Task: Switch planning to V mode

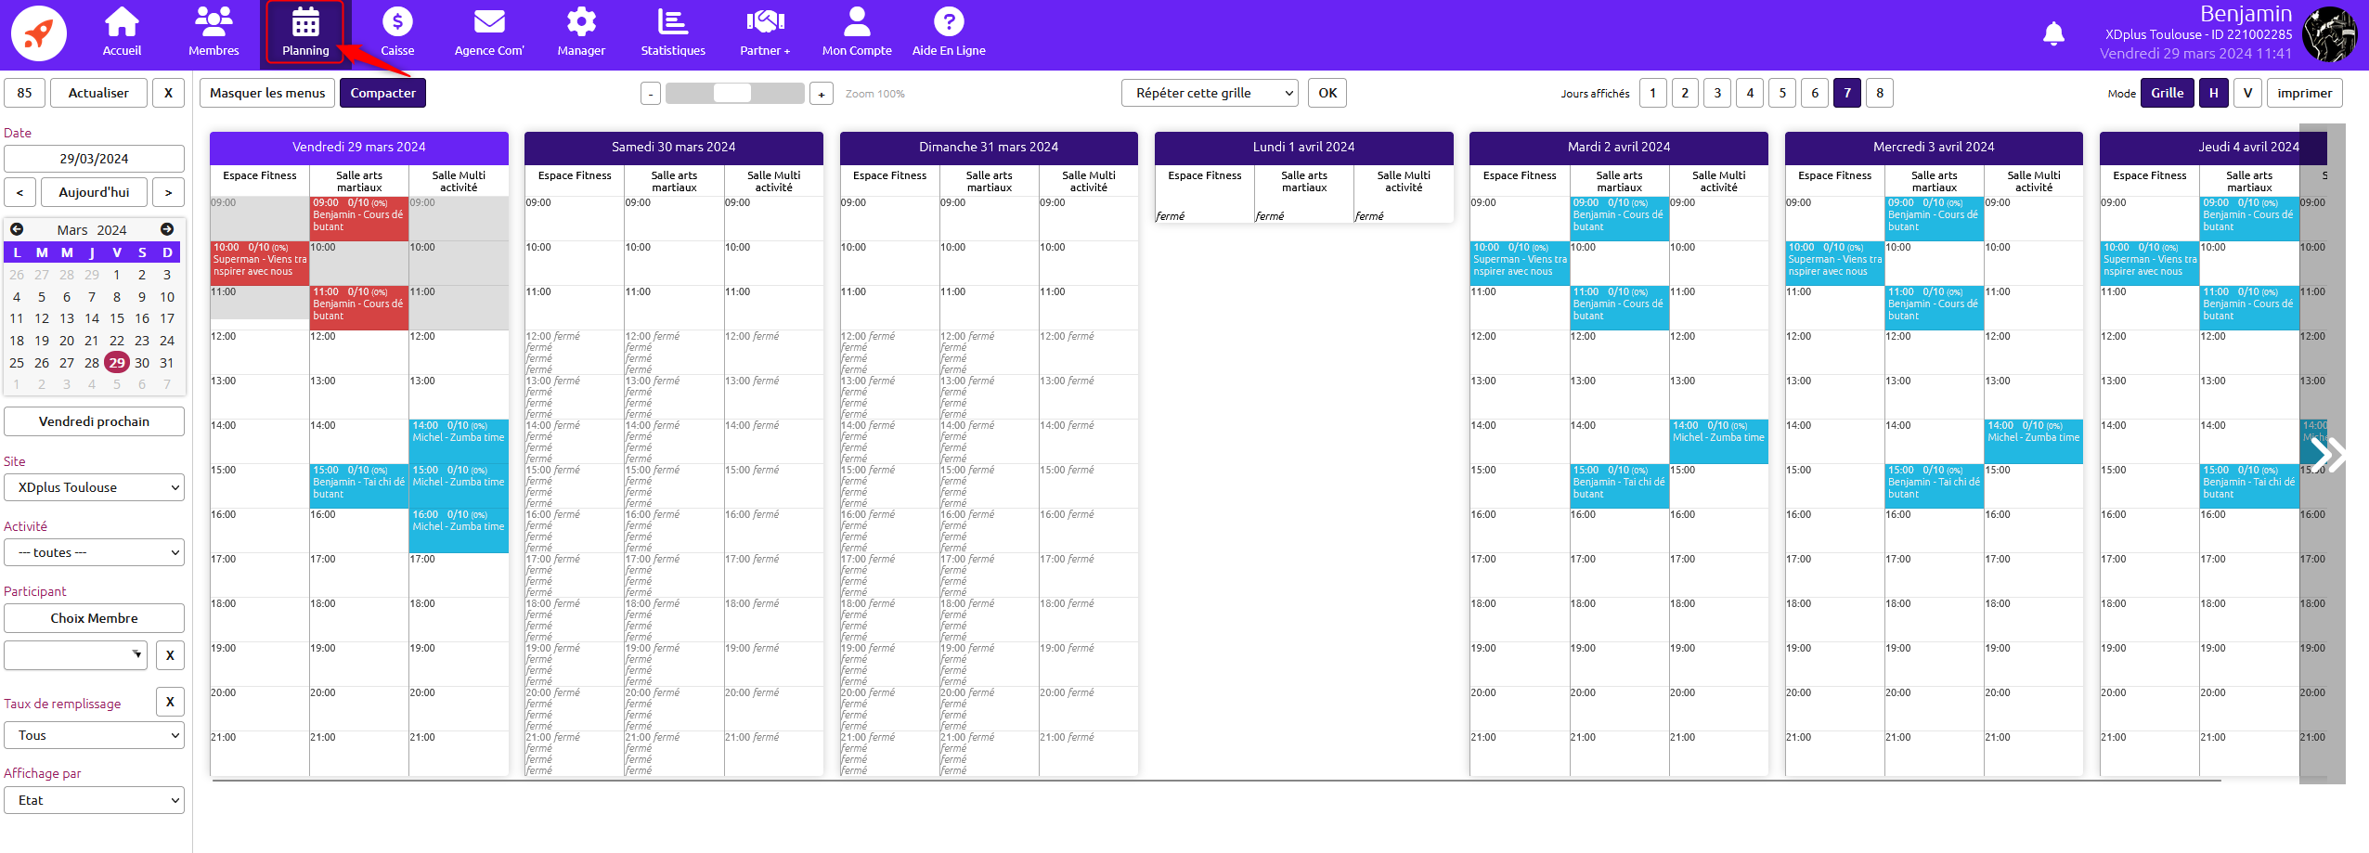Action: click(x=2247, y=92)
